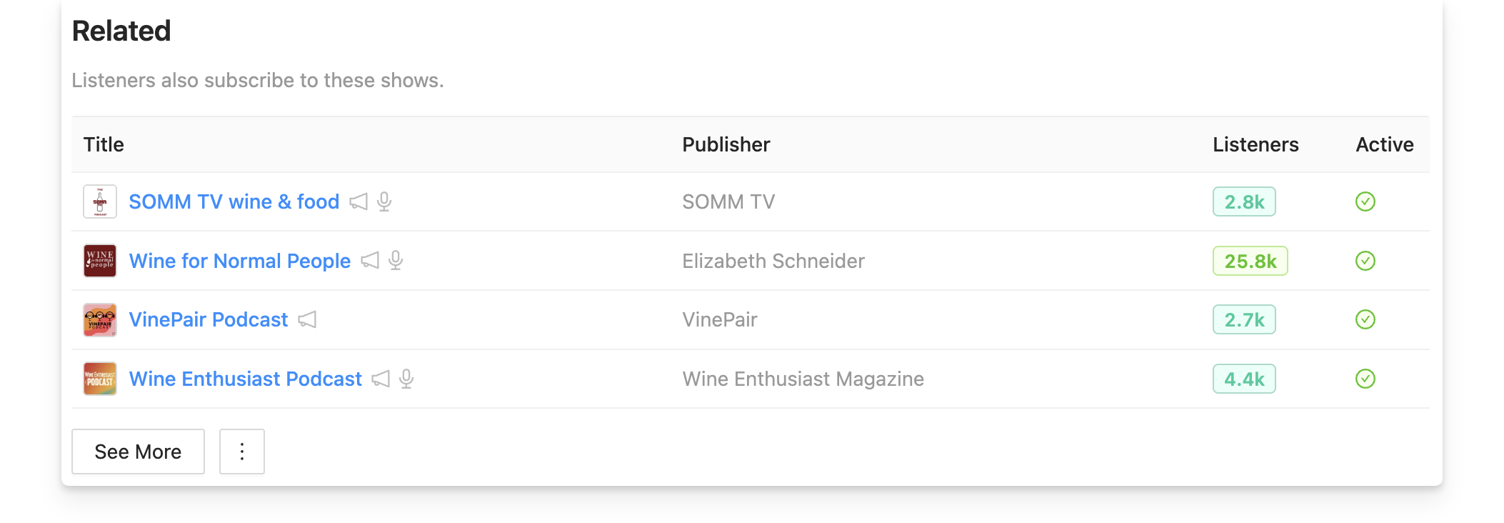Click the active indicator for VinePair Podcast row

[x=1366, y=320]
